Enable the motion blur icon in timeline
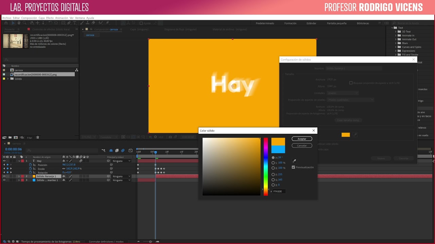Image resolution: width=435 pixels, height=244 pixels. click(x=123, y=150)
